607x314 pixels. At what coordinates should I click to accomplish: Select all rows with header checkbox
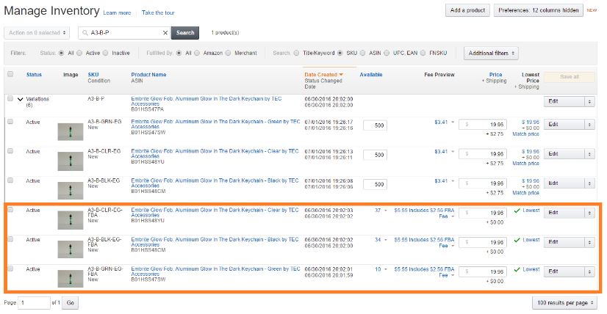click(10, 74)
